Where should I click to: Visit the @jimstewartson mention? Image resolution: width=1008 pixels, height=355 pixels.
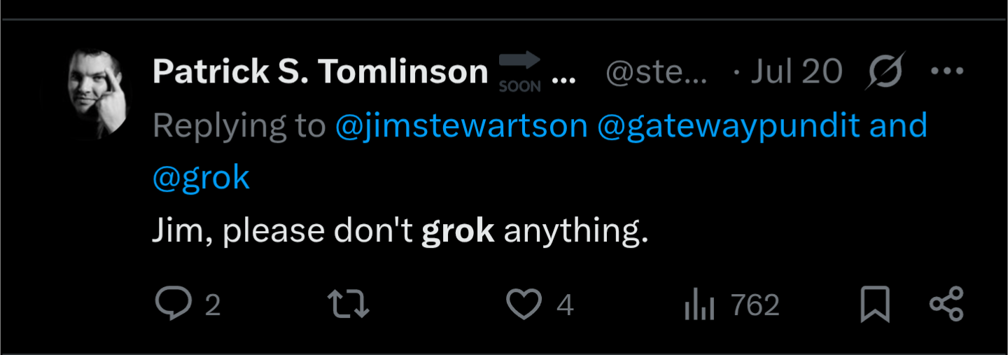[461, 126]
